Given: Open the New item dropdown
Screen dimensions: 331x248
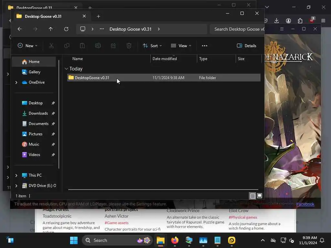Looking at the screenshot, I should [28, 46].
